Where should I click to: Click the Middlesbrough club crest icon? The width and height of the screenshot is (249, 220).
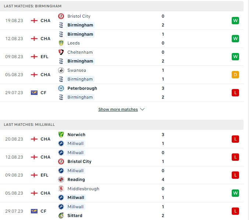61,189
